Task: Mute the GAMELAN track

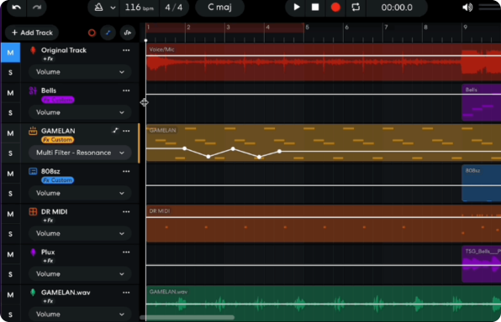Action: 11,133
